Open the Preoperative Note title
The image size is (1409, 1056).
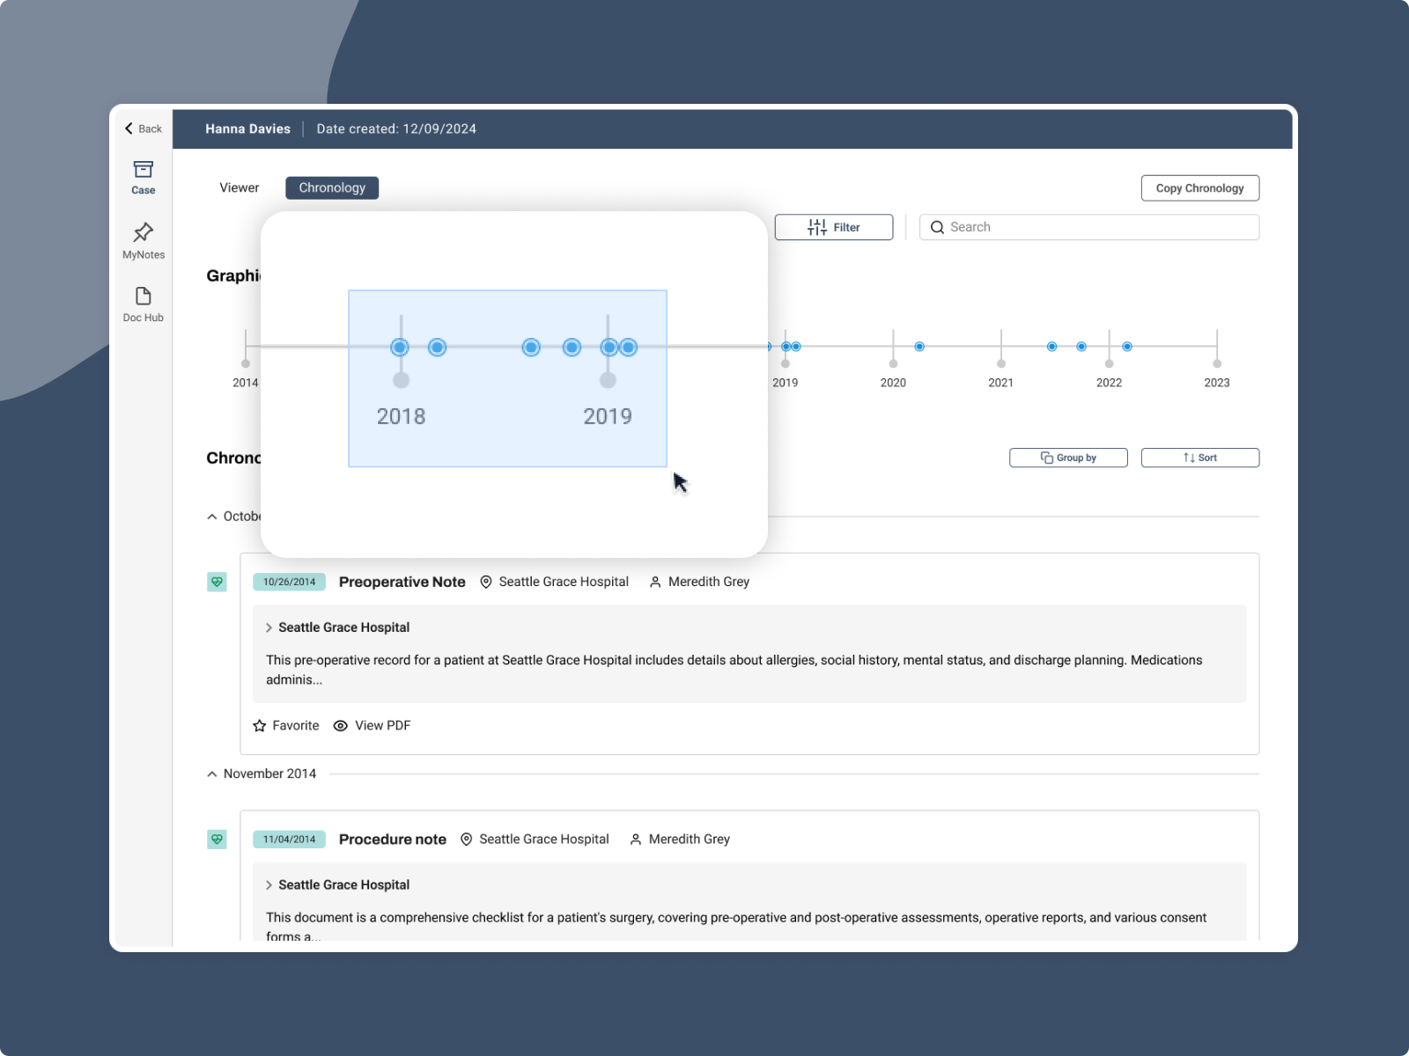[x=402, y=582]
